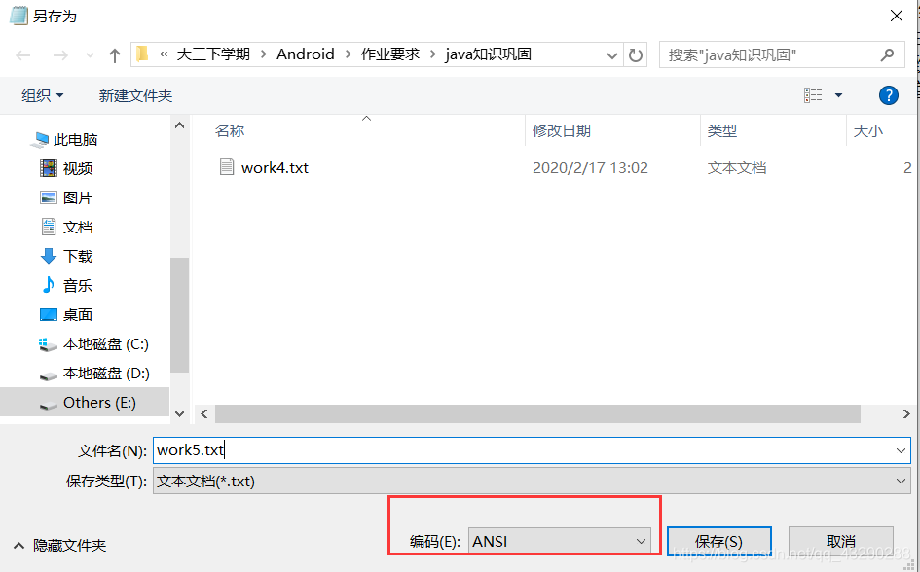Click the horizontal scrollbar thumb

(x=537, y=413)
